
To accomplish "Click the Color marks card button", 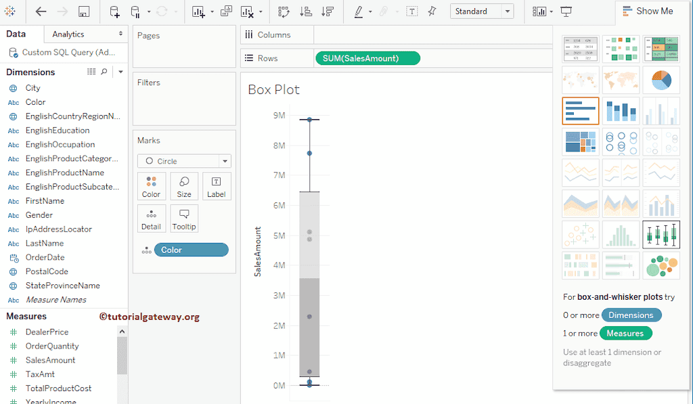I will [x=151, y=186].
